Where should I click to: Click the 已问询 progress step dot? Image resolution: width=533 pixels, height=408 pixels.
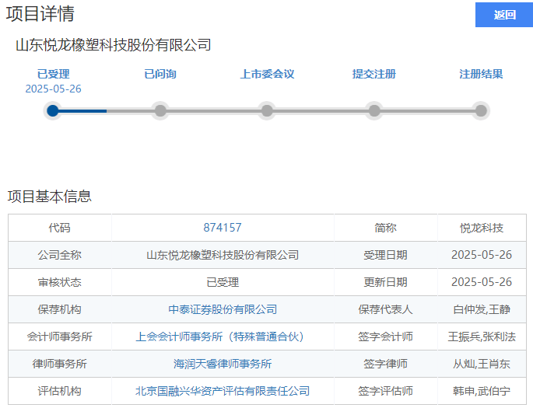pyautogui.click(x=160, y=110)
